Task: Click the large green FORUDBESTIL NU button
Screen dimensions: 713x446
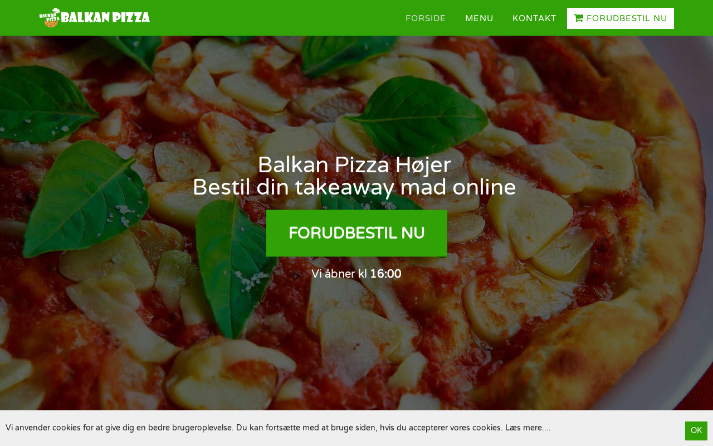Action: tap(356, 233)
